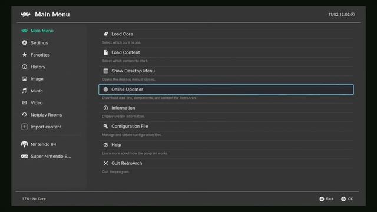Open the Netplay Rooms tab

pos(46,115)
